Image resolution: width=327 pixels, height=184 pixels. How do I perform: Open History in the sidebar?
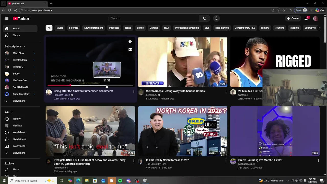coord(20,119)
